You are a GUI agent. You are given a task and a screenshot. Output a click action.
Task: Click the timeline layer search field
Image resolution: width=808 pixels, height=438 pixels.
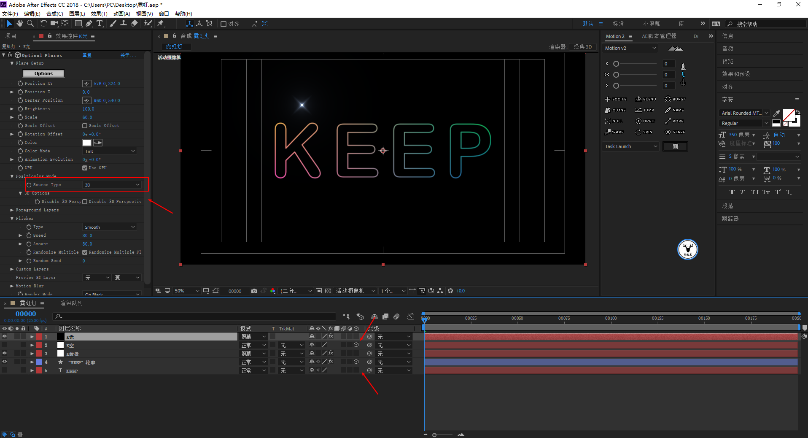pos(194,316)
